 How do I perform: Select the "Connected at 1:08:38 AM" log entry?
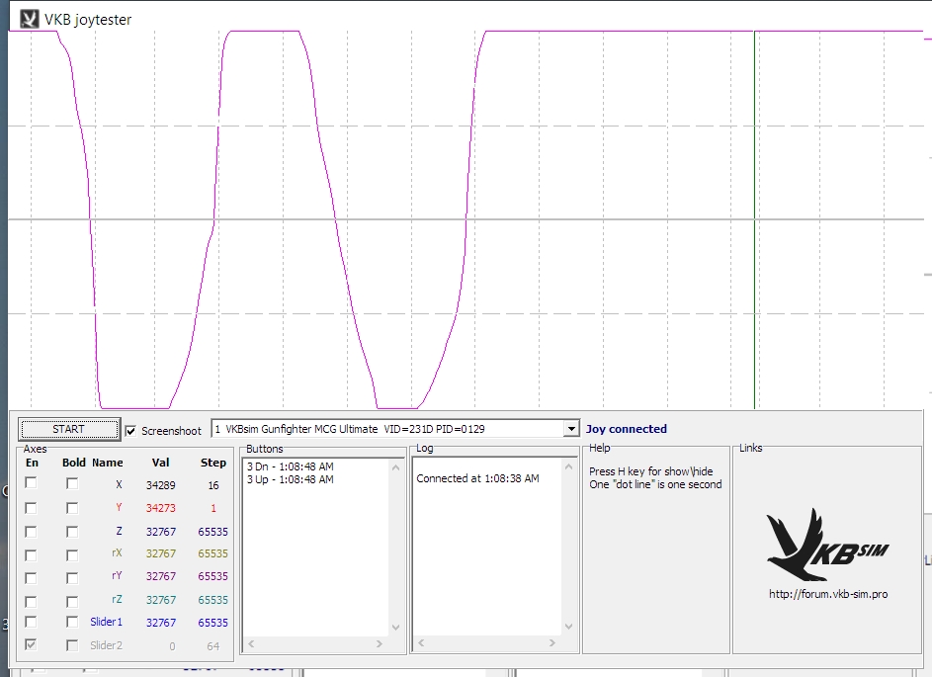[477, 478]
